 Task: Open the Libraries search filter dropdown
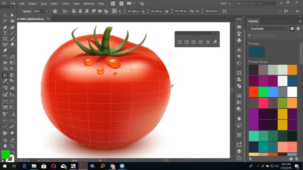click(x=299, y=35)
